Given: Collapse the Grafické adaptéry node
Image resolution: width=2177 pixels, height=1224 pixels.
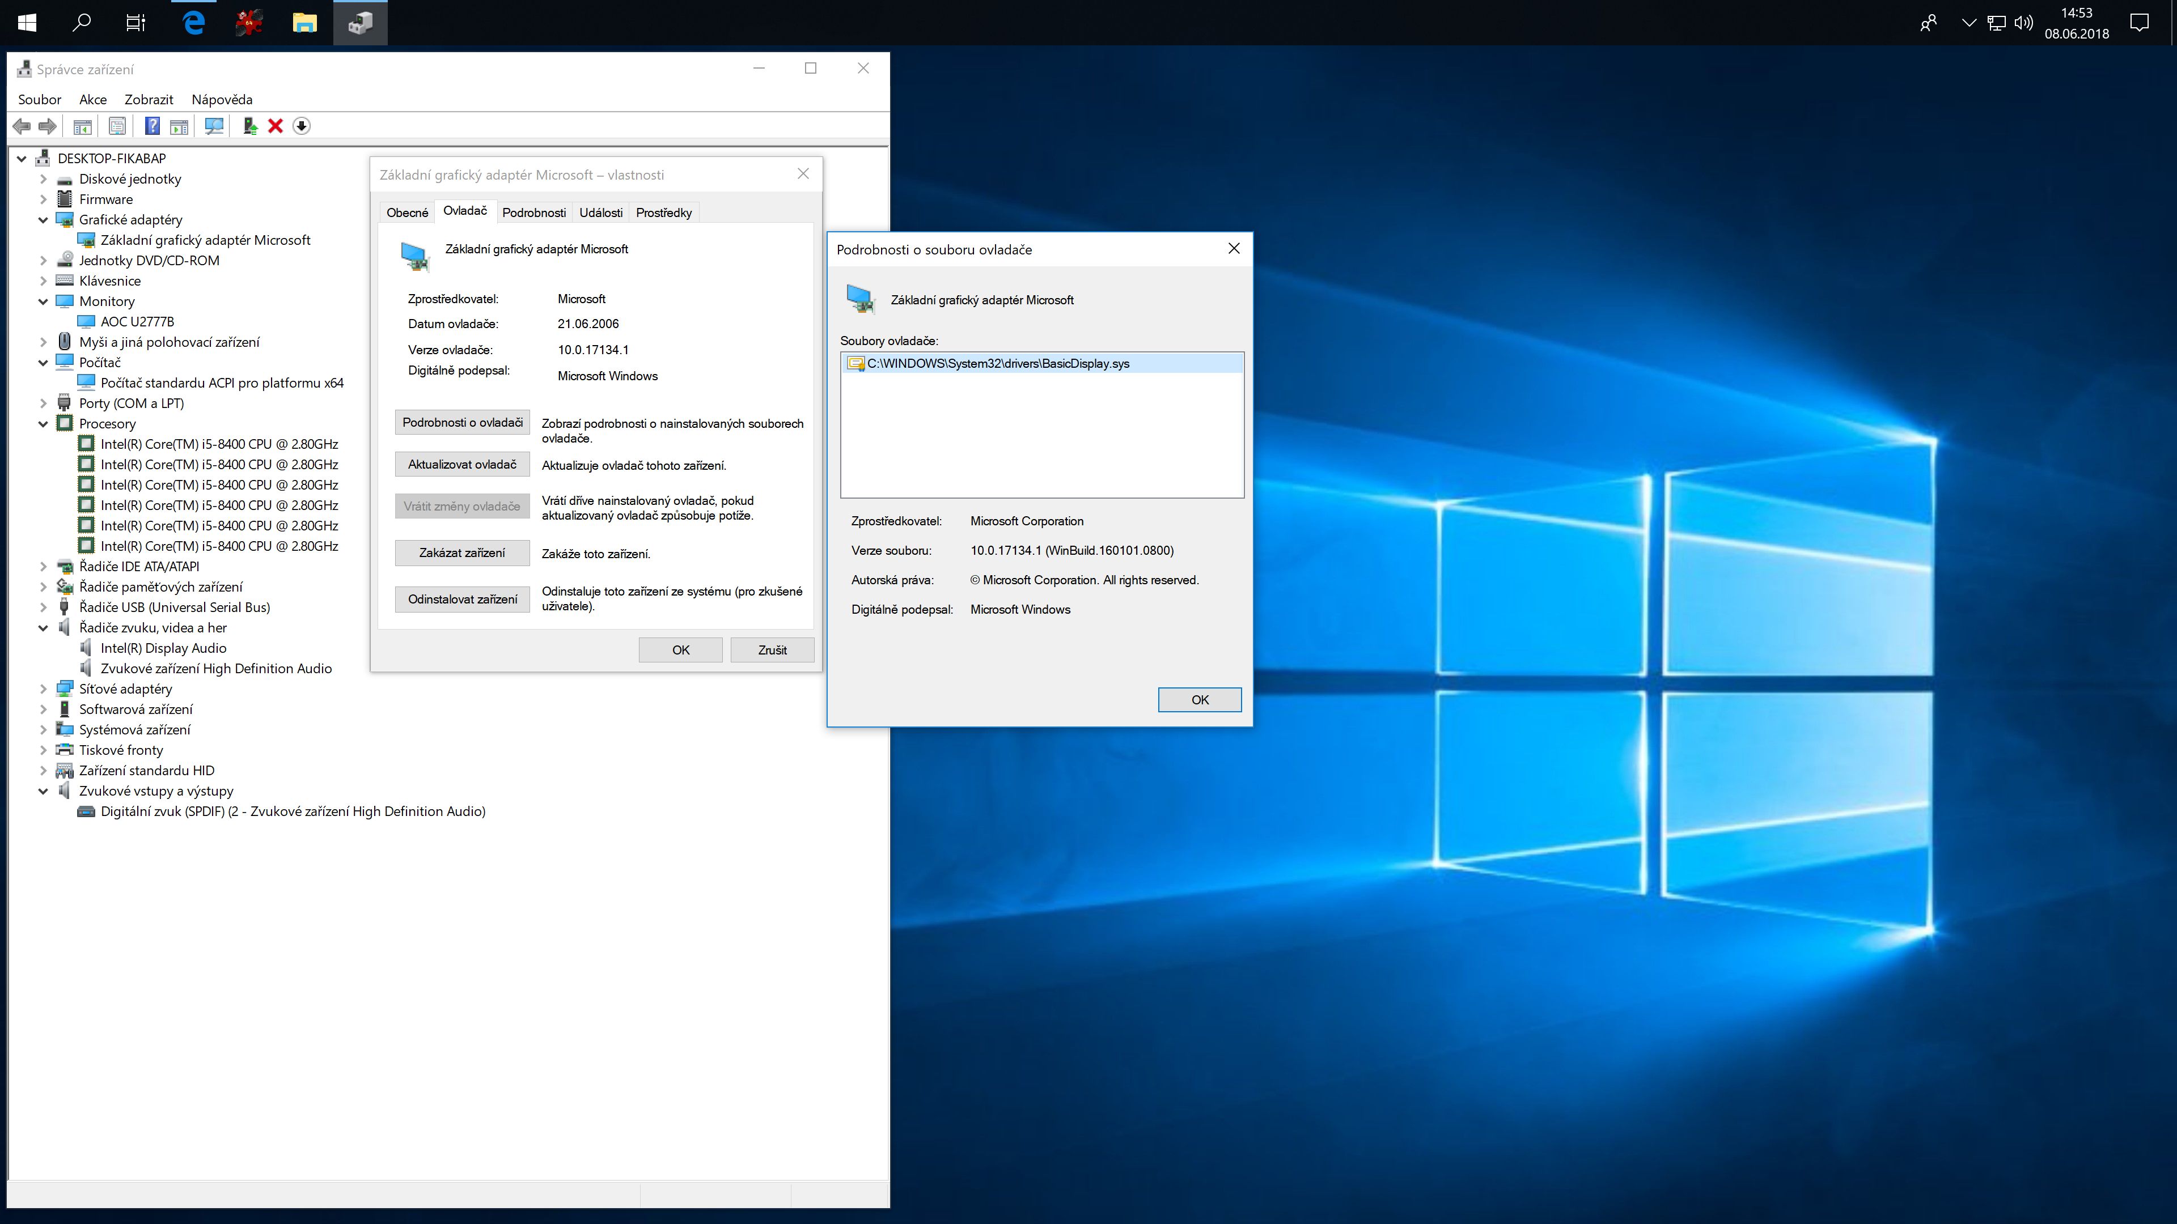Looking at the screenshot, I should click(43, 220).
